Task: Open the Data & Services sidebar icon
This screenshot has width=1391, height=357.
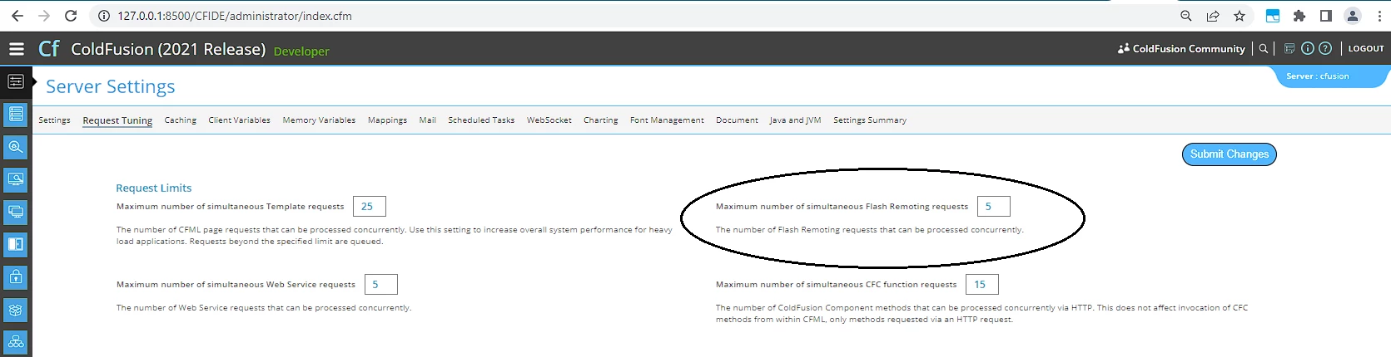Action: click(16, 114)
